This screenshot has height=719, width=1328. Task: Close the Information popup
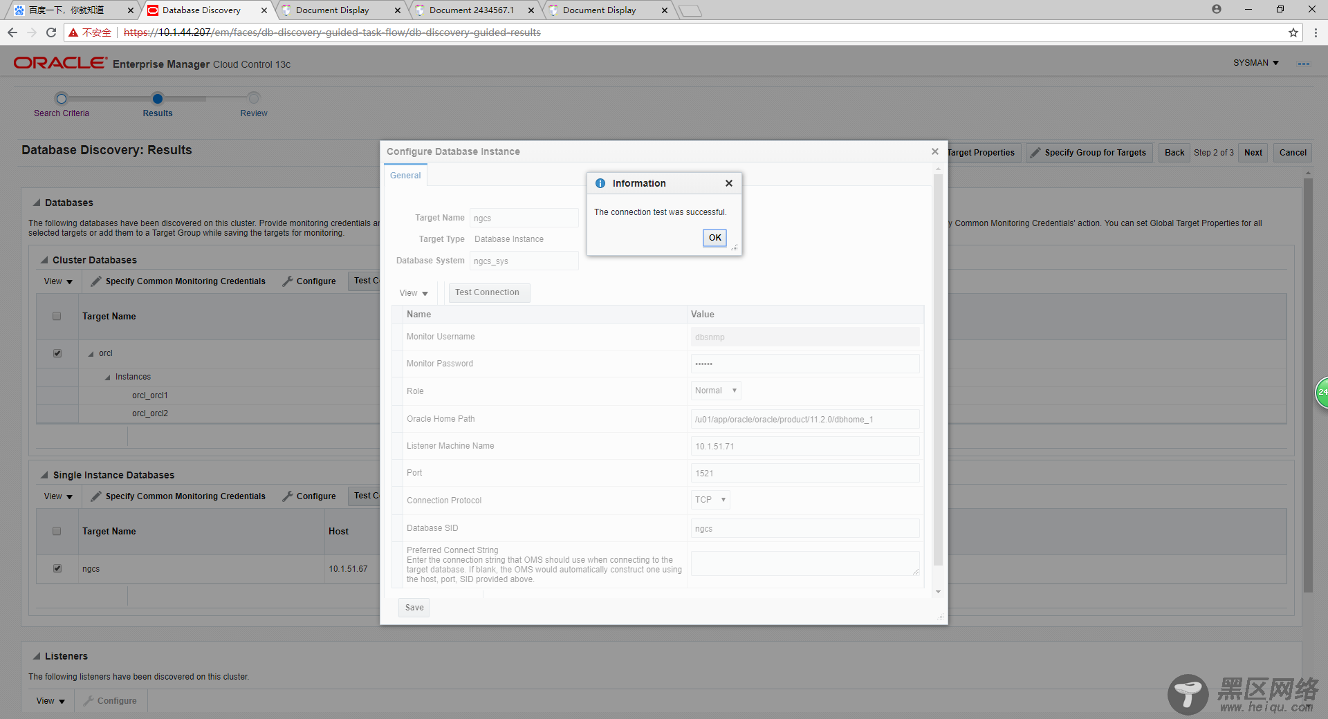(728, 183)
